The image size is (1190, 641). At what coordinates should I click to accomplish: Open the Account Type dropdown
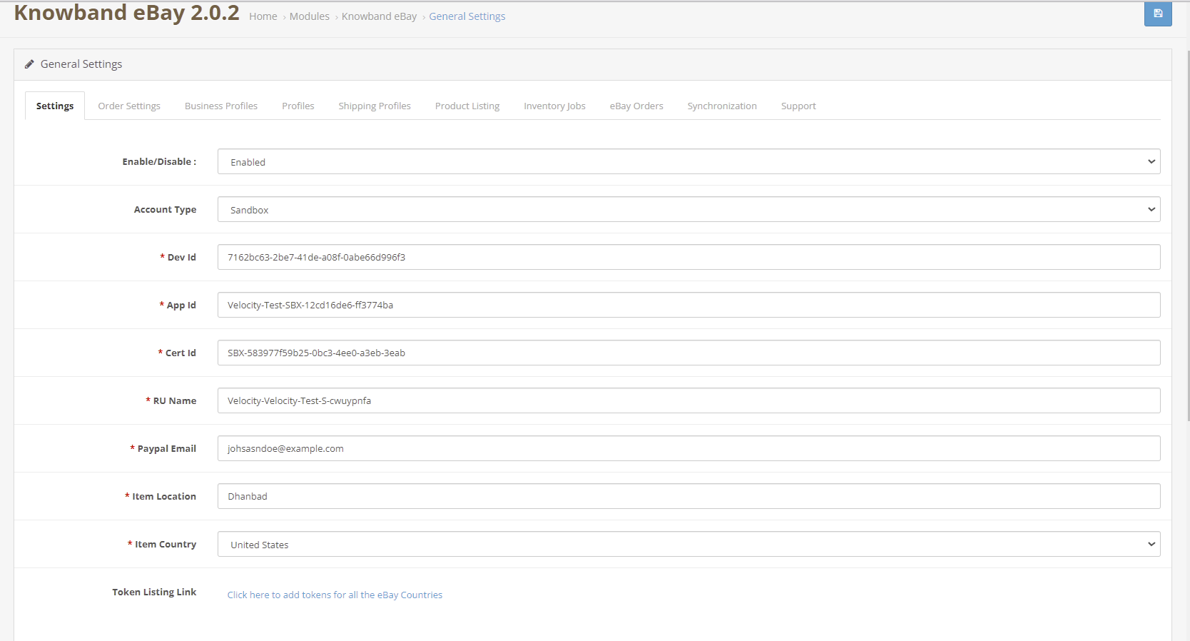tap(688, 209)
